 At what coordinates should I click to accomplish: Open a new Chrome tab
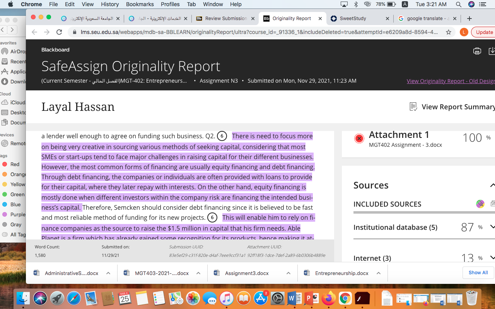point(469,19)
